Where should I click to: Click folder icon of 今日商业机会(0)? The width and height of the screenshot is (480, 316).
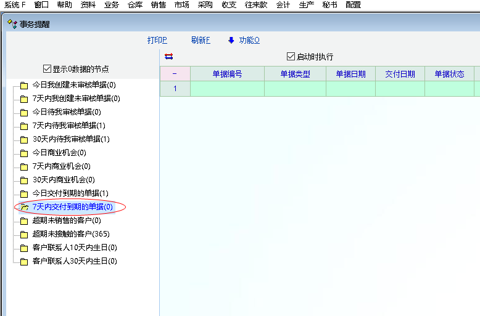24,153
